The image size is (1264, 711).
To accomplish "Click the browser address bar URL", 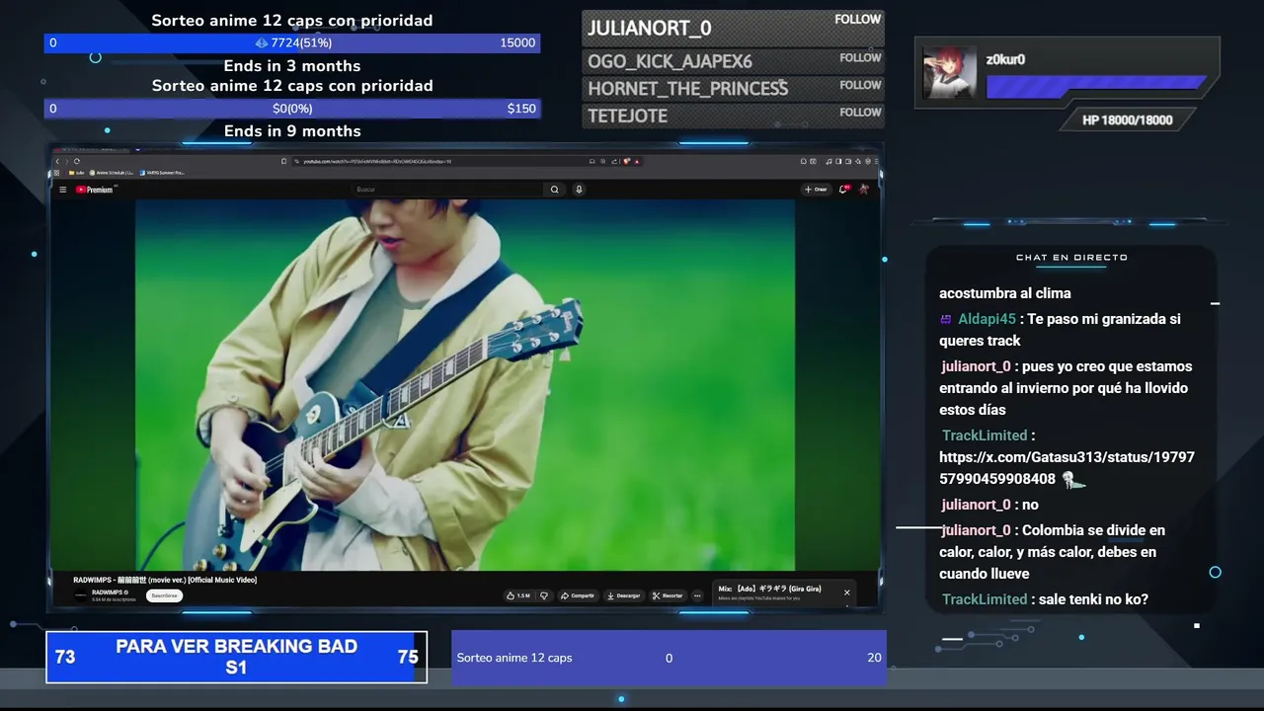I will tap(377, 161).
